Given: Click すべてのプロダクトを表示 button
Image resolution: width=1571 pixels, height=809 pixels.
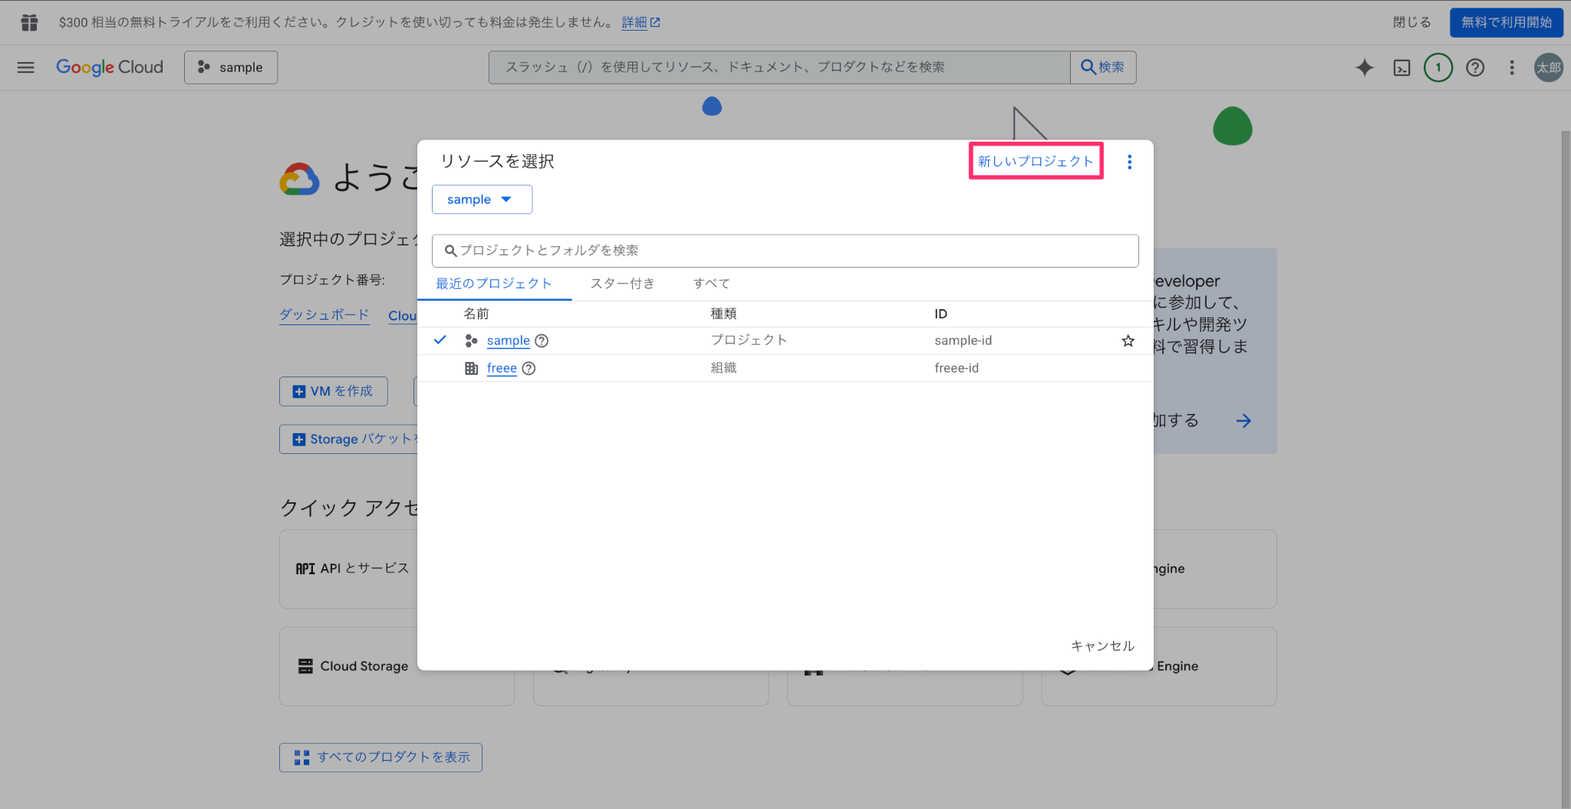Looking at the screenshot, I should tap(380, 757).
